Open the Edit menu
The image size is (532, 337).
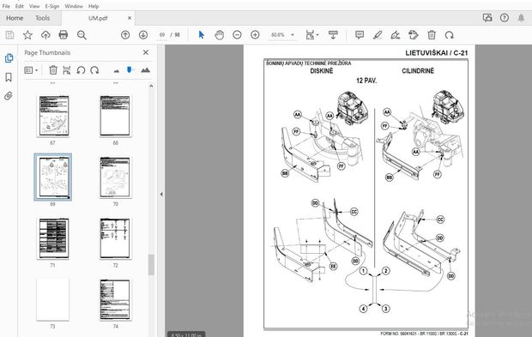pos(20,6)
